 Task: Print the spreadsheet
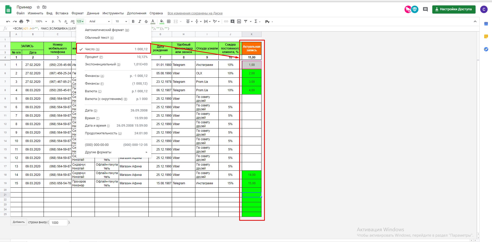point(21,22)
